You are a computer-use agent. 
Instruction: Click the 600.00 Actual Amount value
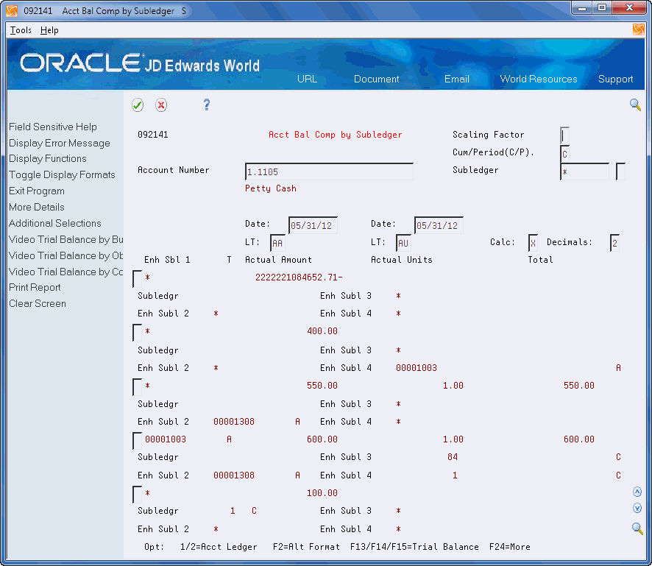click(x=322, y=439)
